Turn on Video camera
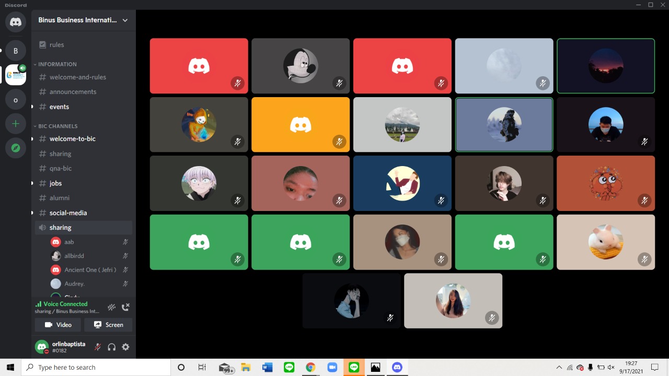 [x=58, y=325]
